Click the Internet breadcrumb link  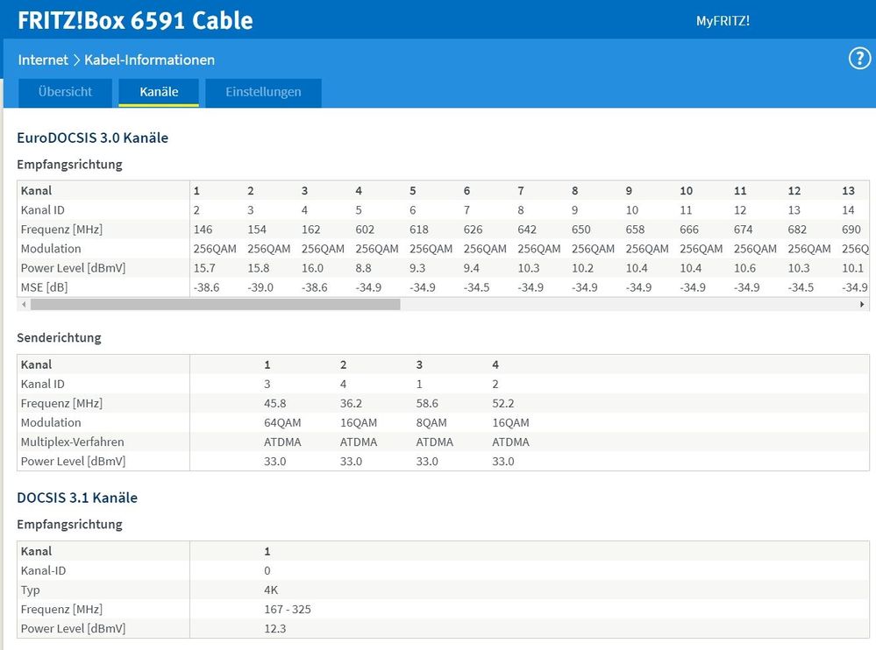tap(43, 60)
